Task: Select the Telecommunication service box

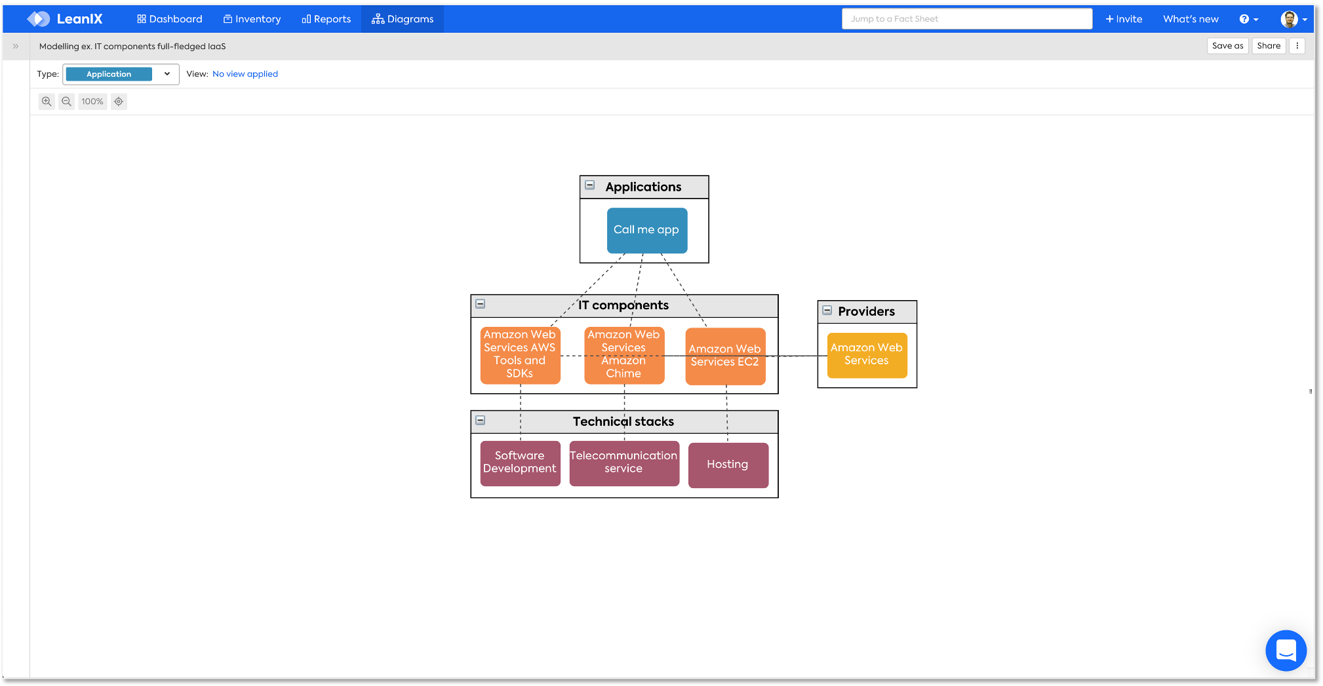Action: (624, 463)
